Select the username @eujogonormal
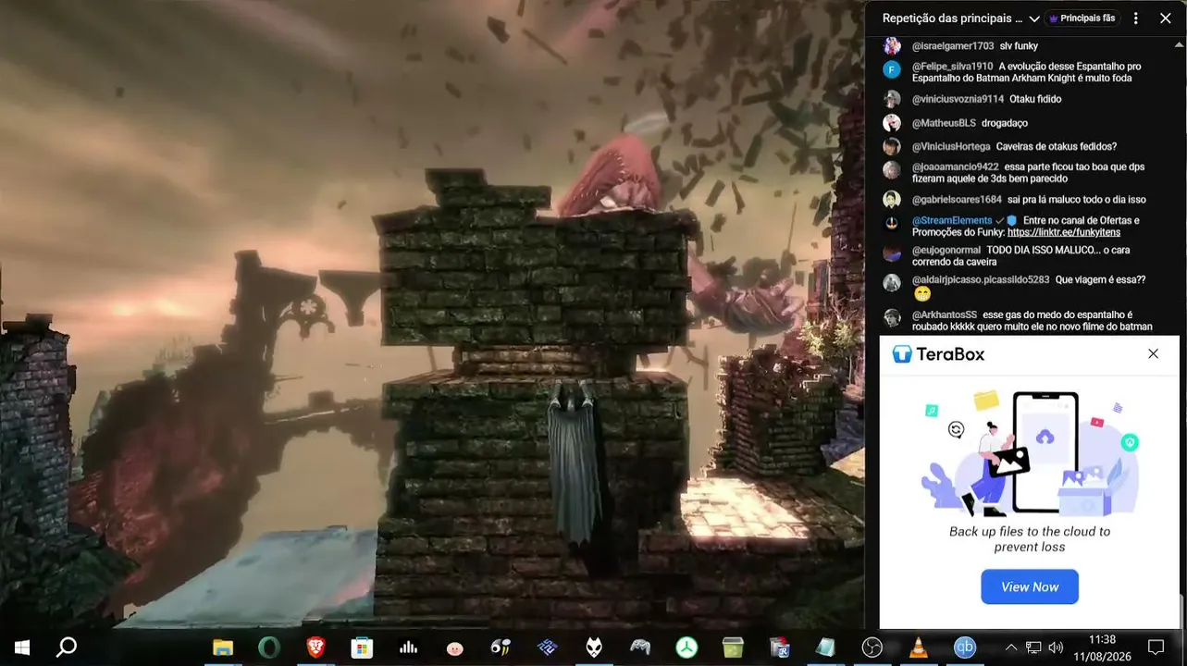The height and width of the screenshot is (666, 1187). point(946,251)
